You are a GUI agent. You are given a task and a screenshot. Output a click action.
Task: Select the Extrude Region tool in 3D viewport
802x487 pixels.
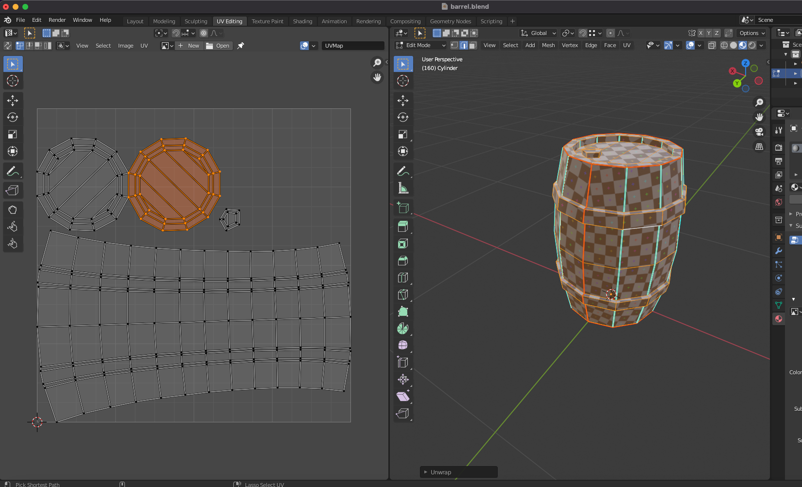click(x=403, y=226)
